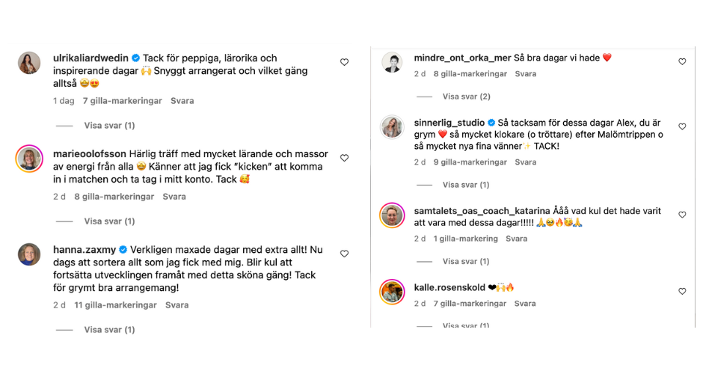Expand replies under samtalets_oas_coach_katarina's comment

click(x=466, y=262)
